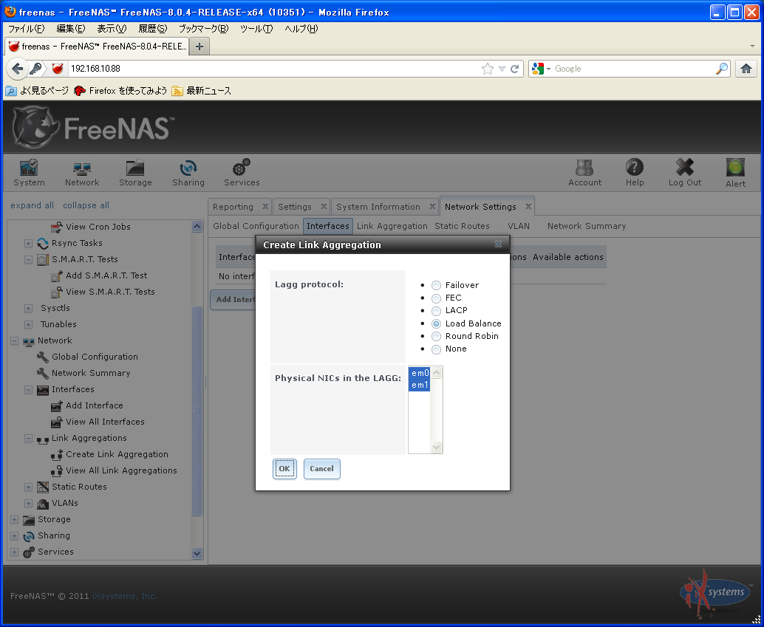Open the password key icon in address bar

(35, 69)
